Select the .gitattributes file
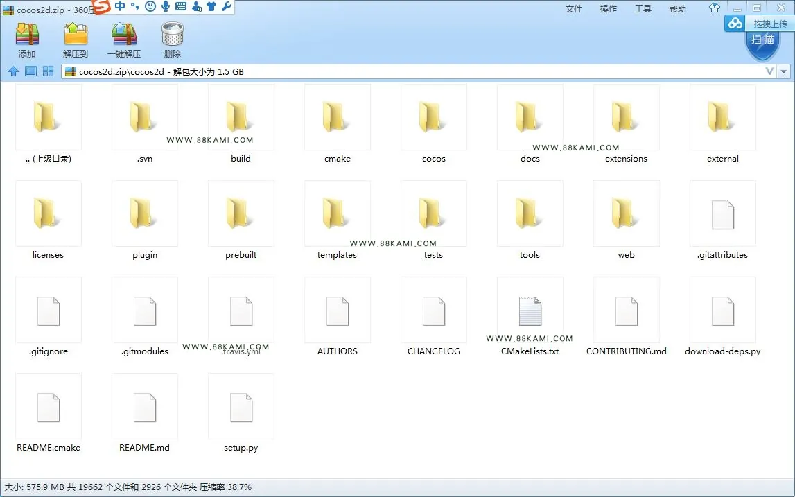795x497 pixels. click(x=722, y=220)
